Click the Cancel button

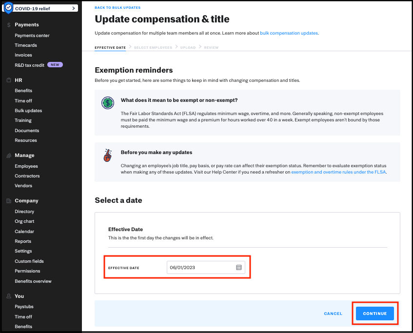tap(333, 313)
